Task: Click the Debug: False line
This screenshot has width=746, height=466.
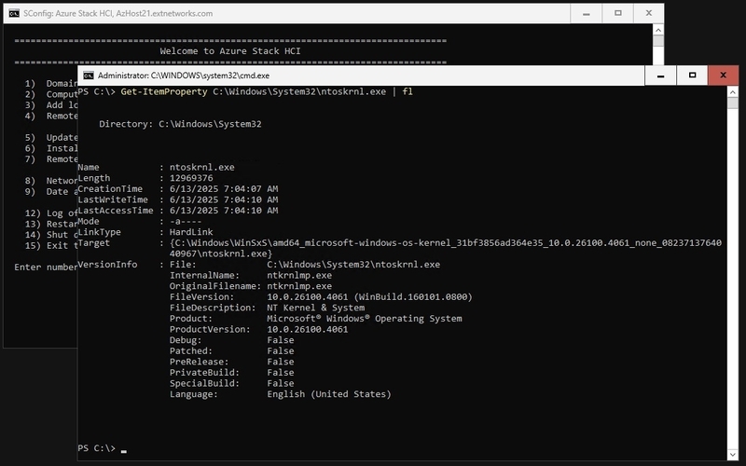Action: pos(231,340)
